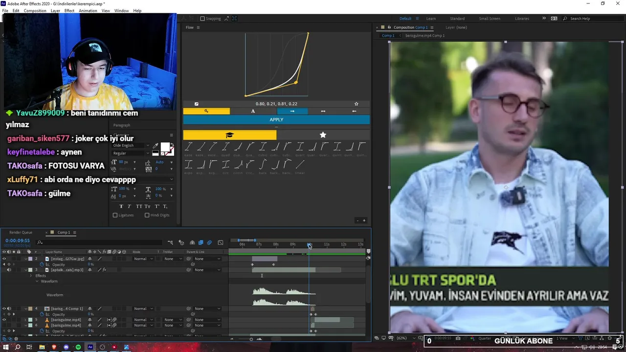
Task: Apply the 'back' first easing preset
Action: point(263,165)
